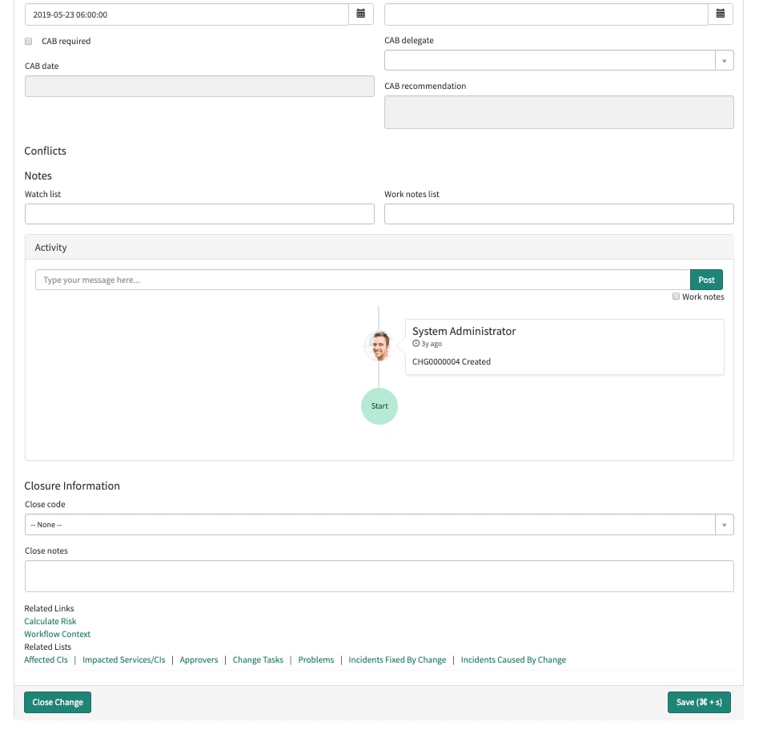Click the clock icon next to 3y ago
759x730 pixels.
coord(416,344)
